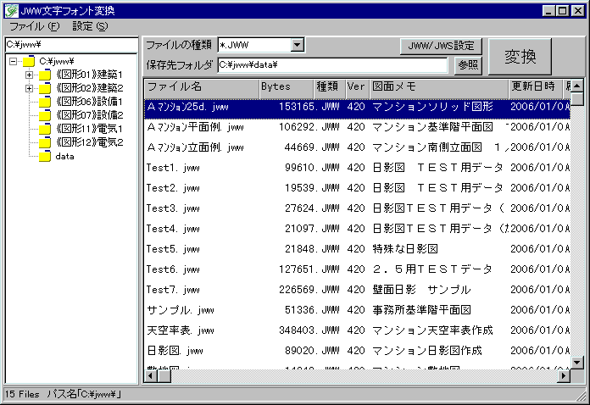Expand the 《図形01》建築1 tree node
Image resolution: width=590 pixels, height=405 pixels.
click(29, 75)
